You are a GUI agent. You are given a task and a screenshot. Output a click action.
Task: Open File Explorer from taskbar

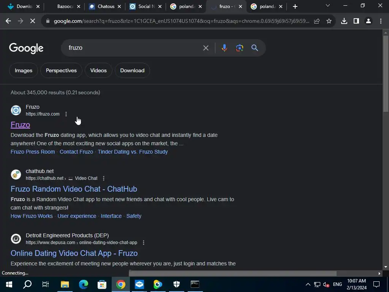click(65, 284)
